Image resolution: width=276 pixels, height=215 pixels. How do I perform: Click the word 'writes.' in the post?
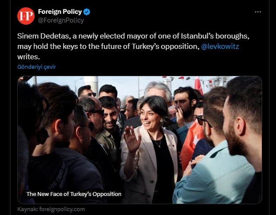[29, 57]
